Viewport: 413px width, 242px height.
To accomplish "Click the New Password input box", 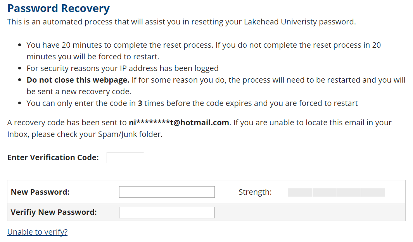I will pos(167,192).
